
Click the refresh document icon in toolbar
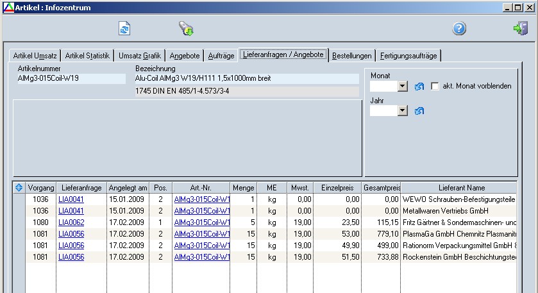click(x=124, y=28)
